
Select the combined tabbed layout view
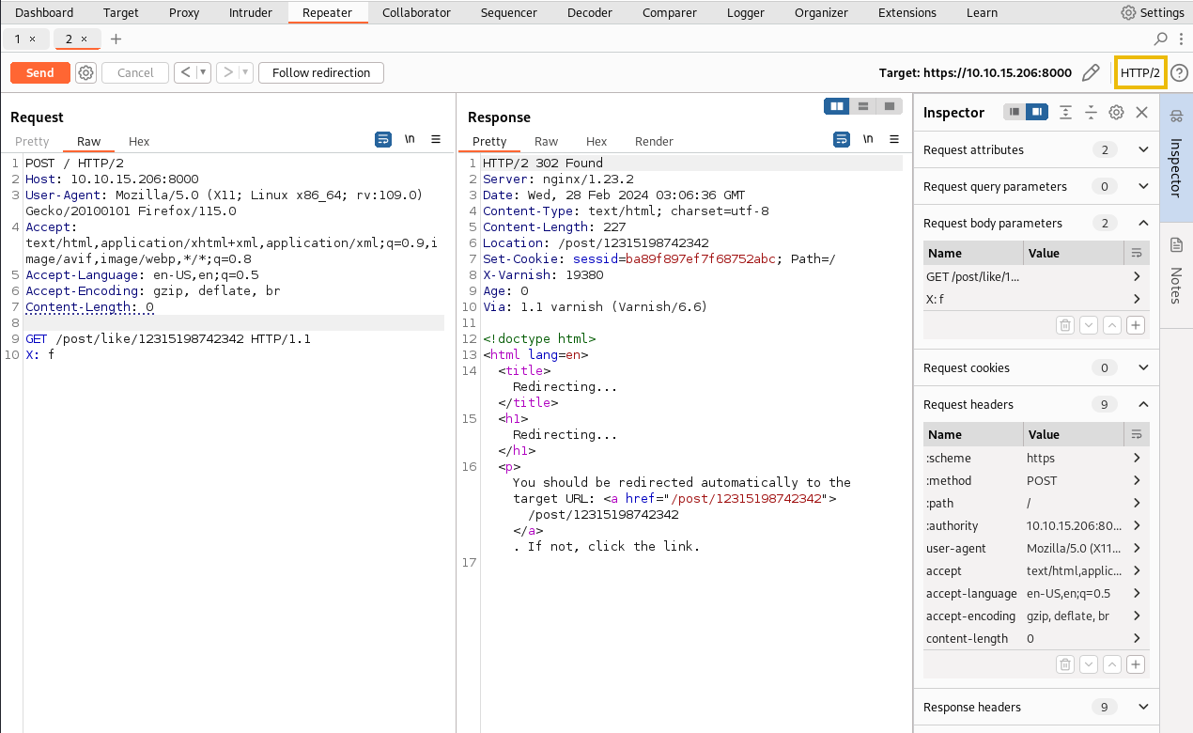point(891,106)
